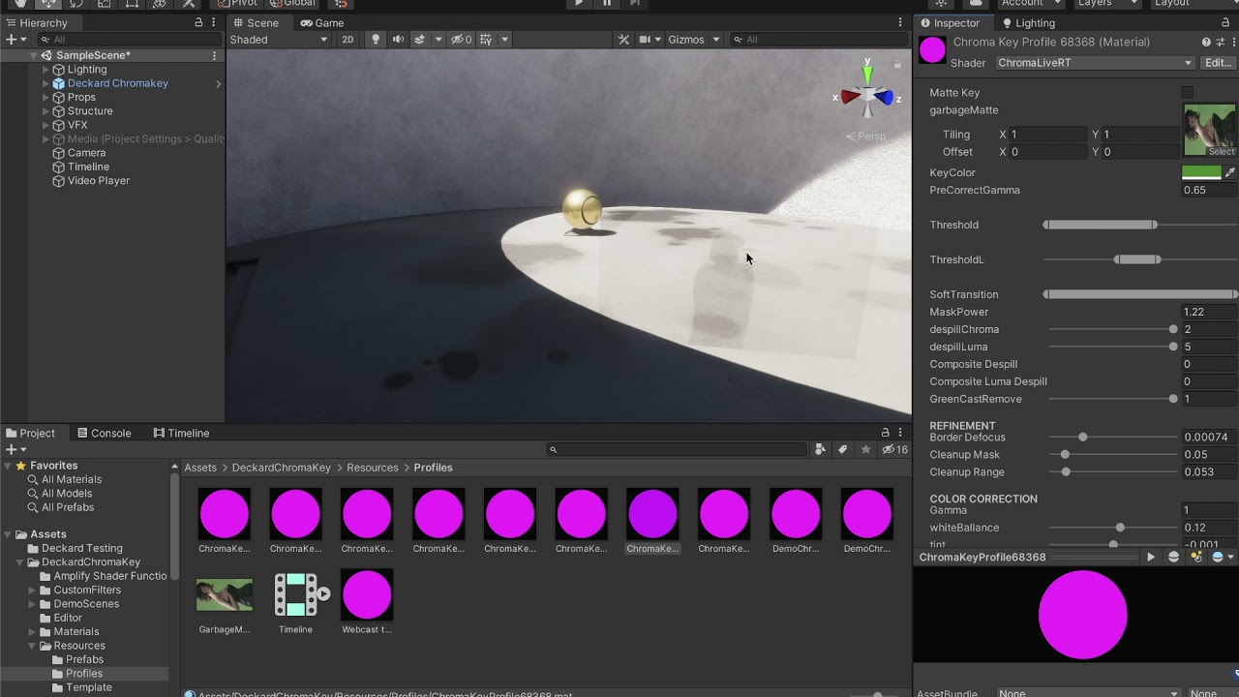Open SampleScene options kebab menu
Screen dimensions: 1239x697
click(214, 56)
